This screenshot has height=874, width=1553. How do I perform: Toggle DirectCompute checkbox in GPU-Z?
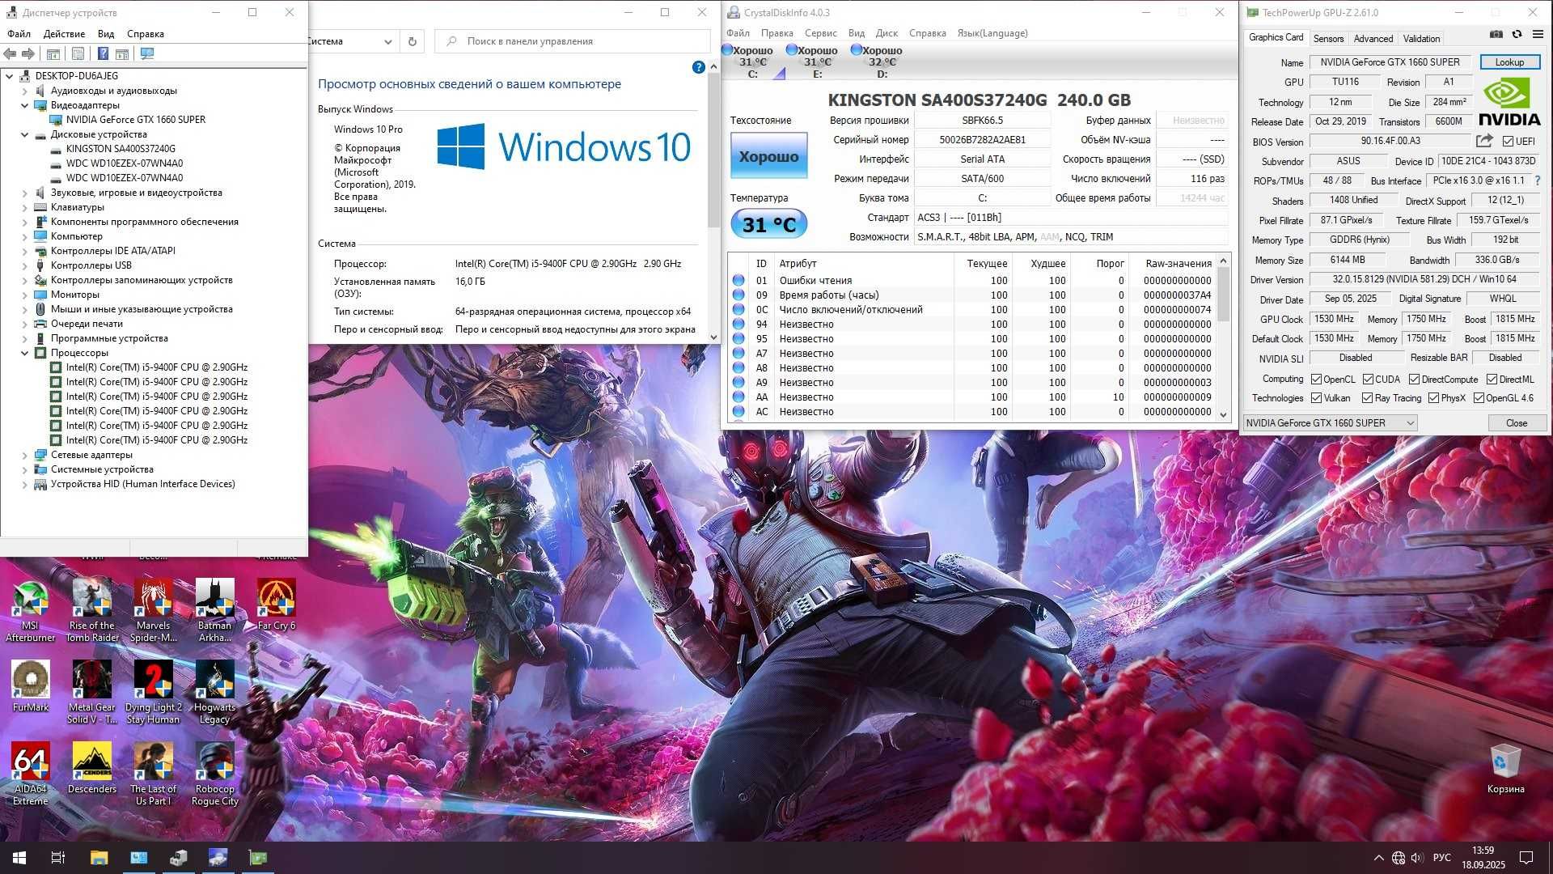tap(1414, 380)
